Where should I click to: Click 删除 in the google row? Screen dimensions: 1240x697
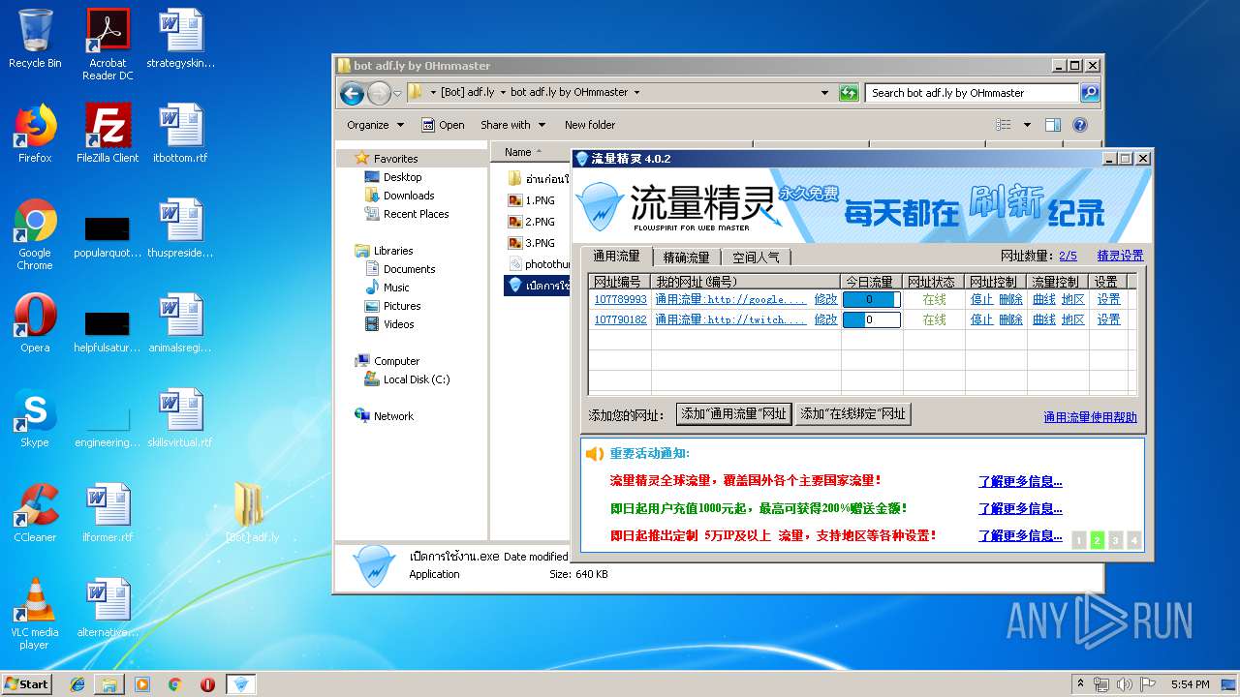[1010, 300]
